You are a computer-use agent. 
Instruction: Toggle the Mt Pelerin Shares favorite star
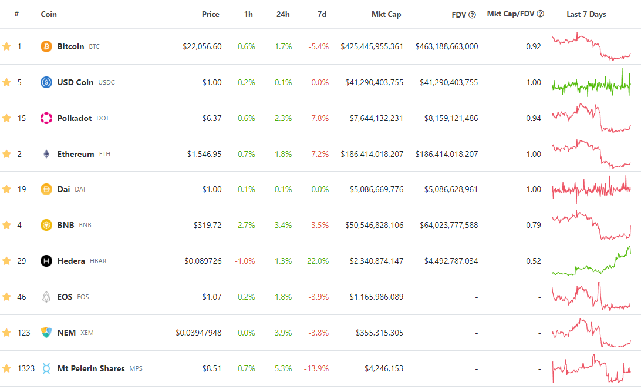tap(6, 368)
